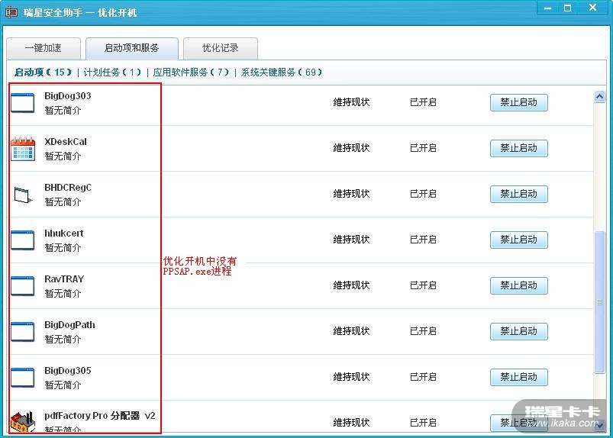
Task: Select the 计划任务 (1) sub-tab
Action: pyautogui.click(x=112, y=72)
